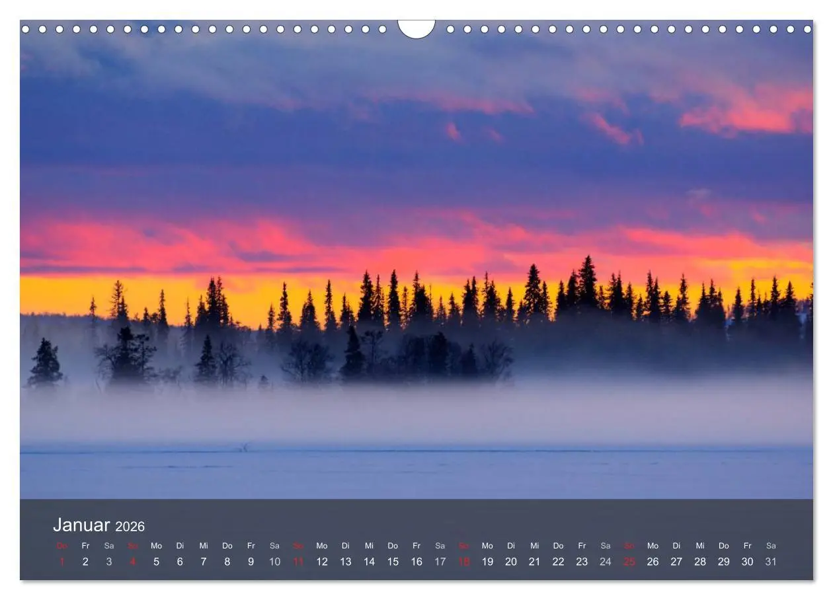Select day 1 in the calendar strip
This screenshot has height=600, width=833.
point(62,562)
